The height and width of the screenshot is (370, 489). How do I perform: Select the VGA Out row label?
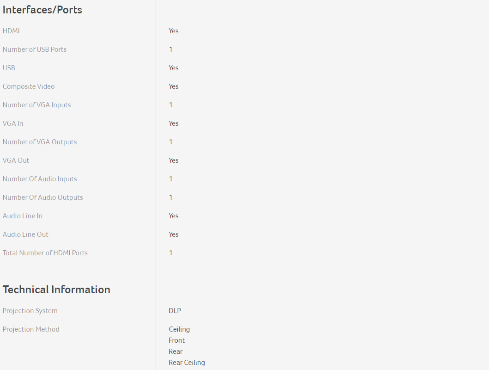click(x=16, y=160)
